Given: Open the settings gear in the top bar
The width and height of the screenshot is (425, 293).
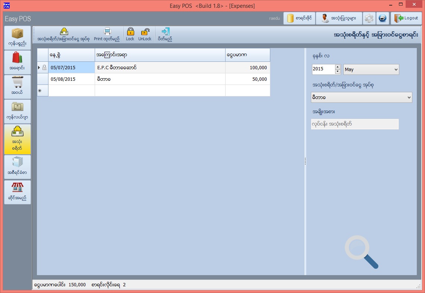Looking at the screenshot, I should 368,18.
